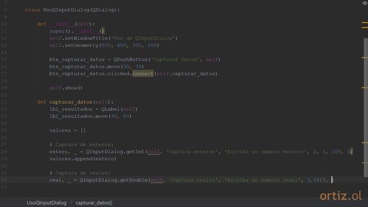The height and width of the screenshot is (207, 368).
Task: Click 'super()' on line 11
Action: [60, 31]
